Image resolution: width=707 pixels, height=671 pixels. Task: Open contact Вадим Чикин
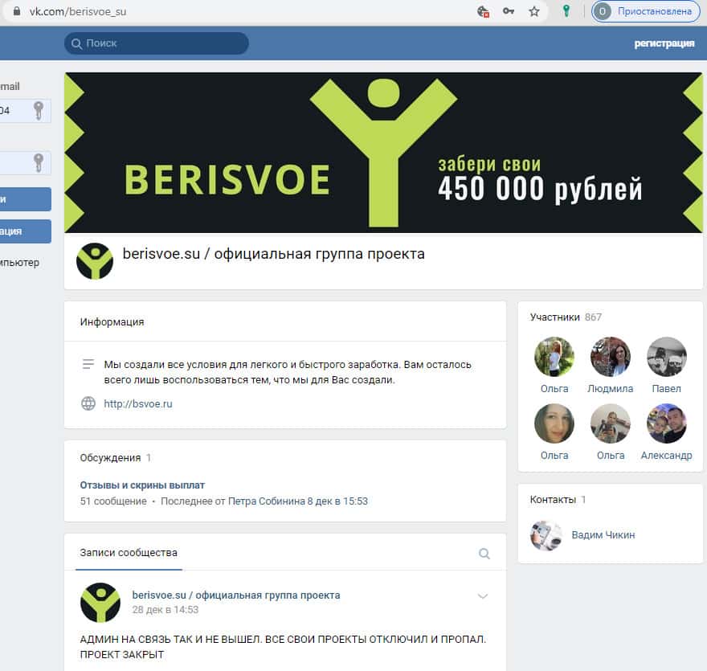click(x=603, y=535)
